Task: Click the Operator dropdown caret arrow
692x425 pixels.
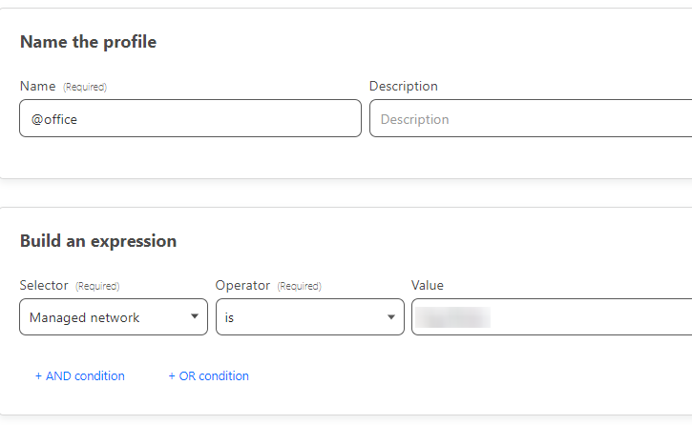Action: 390,317
